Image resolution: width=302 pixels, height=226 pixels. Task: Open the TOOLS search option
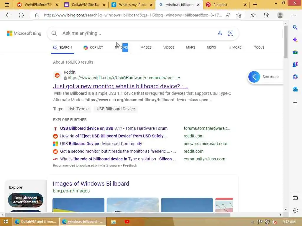[x=259, y=47]
